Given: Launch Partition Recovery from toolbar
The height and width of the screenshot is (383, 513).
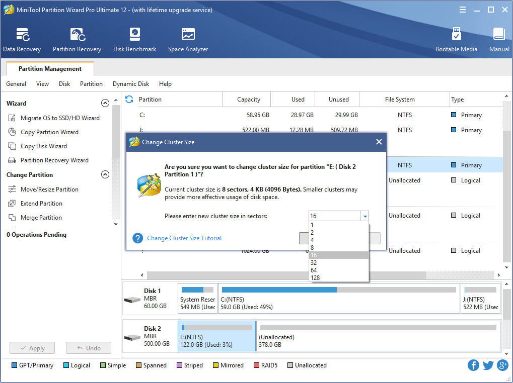Looking at the screenshot, I should coord(77,40).
